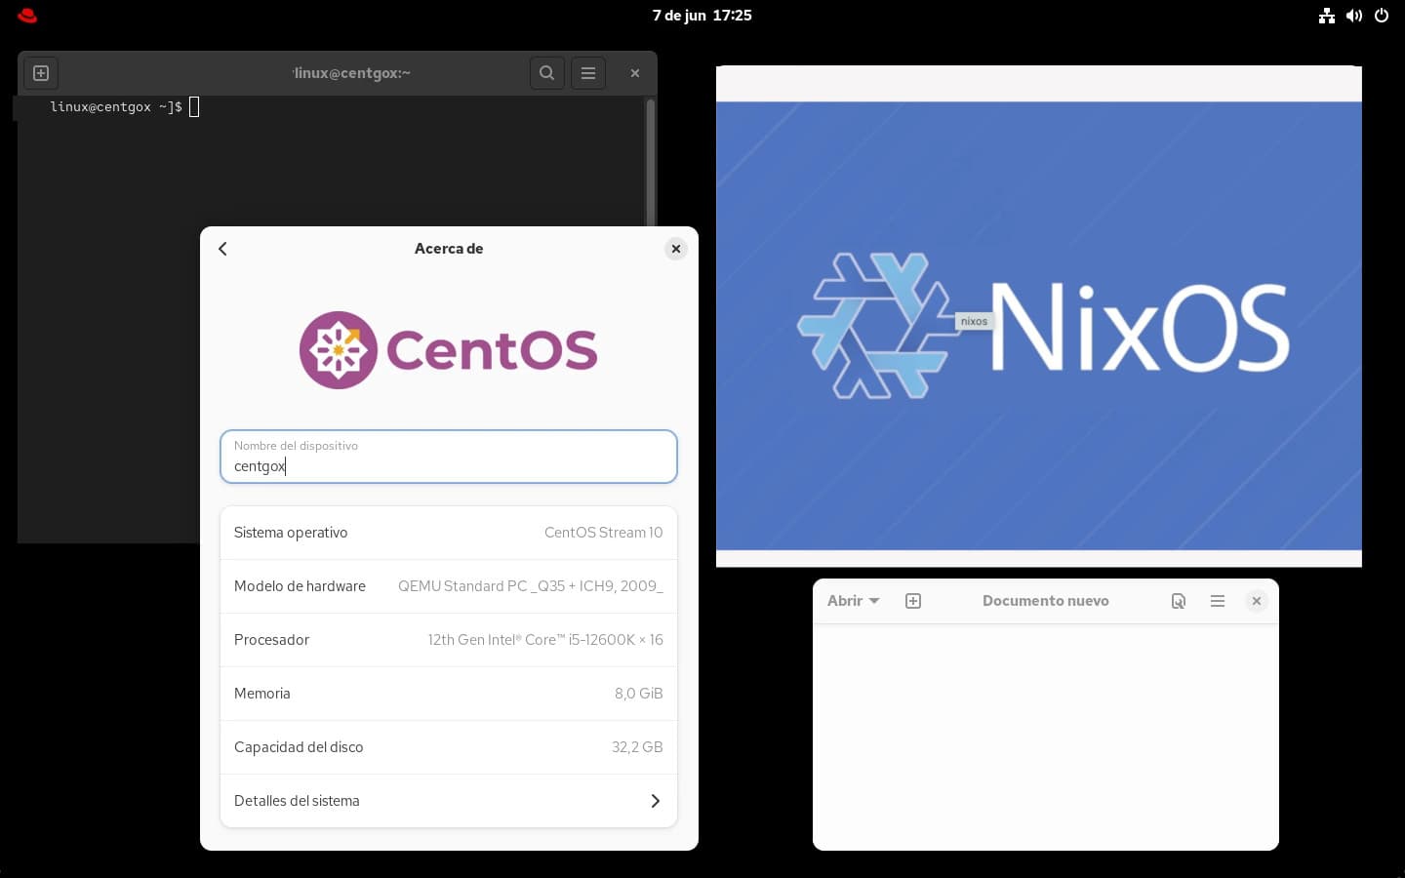
Task: Close the Documento nuevo window
Action: (x=1257, y=601)
